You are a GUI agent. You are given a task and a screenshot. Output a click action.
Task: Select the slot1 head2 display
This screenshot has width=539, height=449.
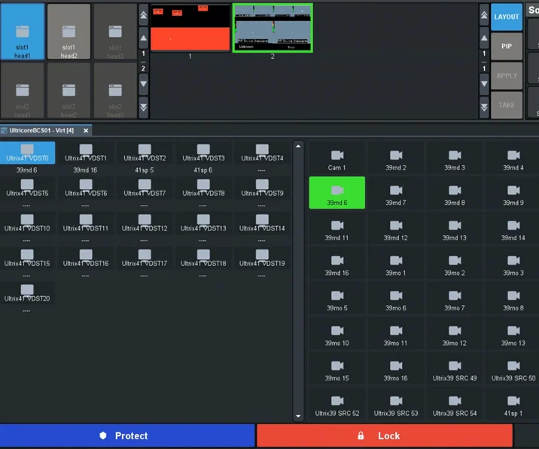(x=69, y=32)
